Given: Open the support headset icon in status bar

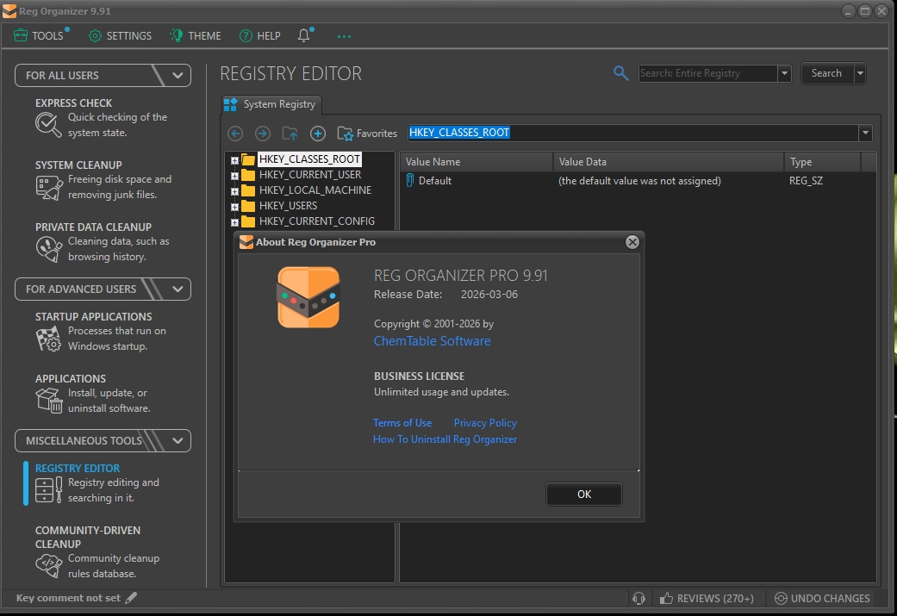Looking at the screenshot, I should [x=638, y=598].
